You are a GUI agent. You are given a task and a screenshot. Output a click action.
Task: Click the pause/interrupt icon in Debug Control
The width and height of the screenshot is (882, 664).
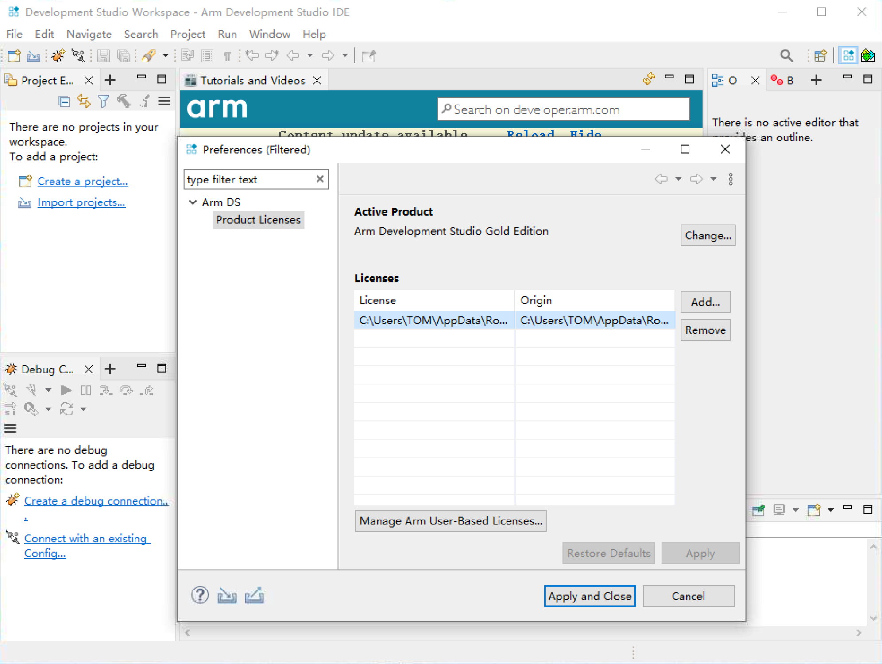(86, 390)
